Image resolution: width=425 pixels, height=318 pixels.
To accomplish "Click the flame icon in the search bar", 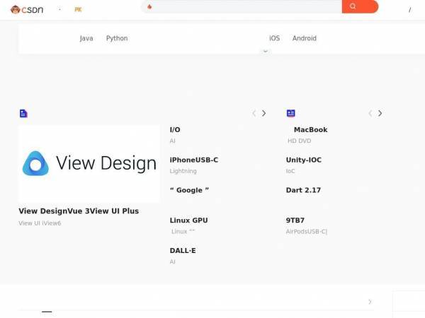I will pyautogui.click(x=149, y=7).
